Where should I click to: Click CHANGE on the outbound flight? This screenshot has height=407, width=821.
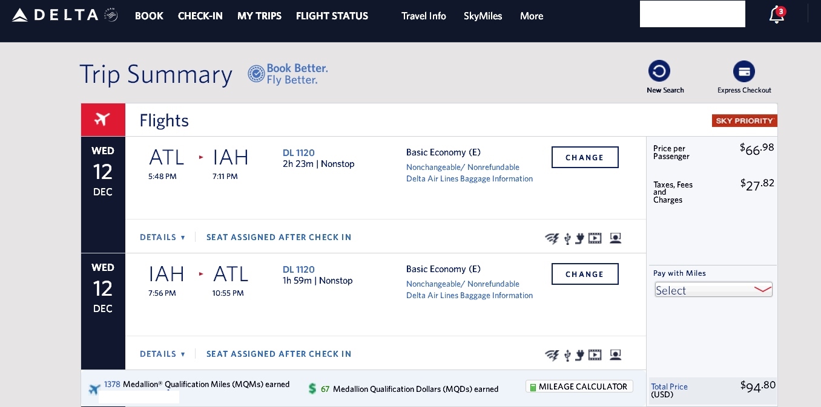(x=585, y=157)
